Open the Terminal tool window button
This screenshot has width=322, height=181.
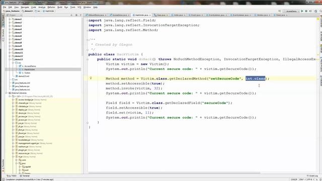[x=25, y=176]
